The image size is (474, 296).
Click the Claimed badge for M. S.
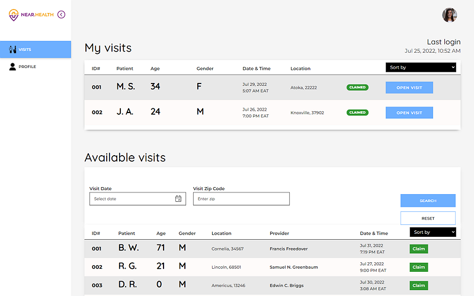coord(357,88)
